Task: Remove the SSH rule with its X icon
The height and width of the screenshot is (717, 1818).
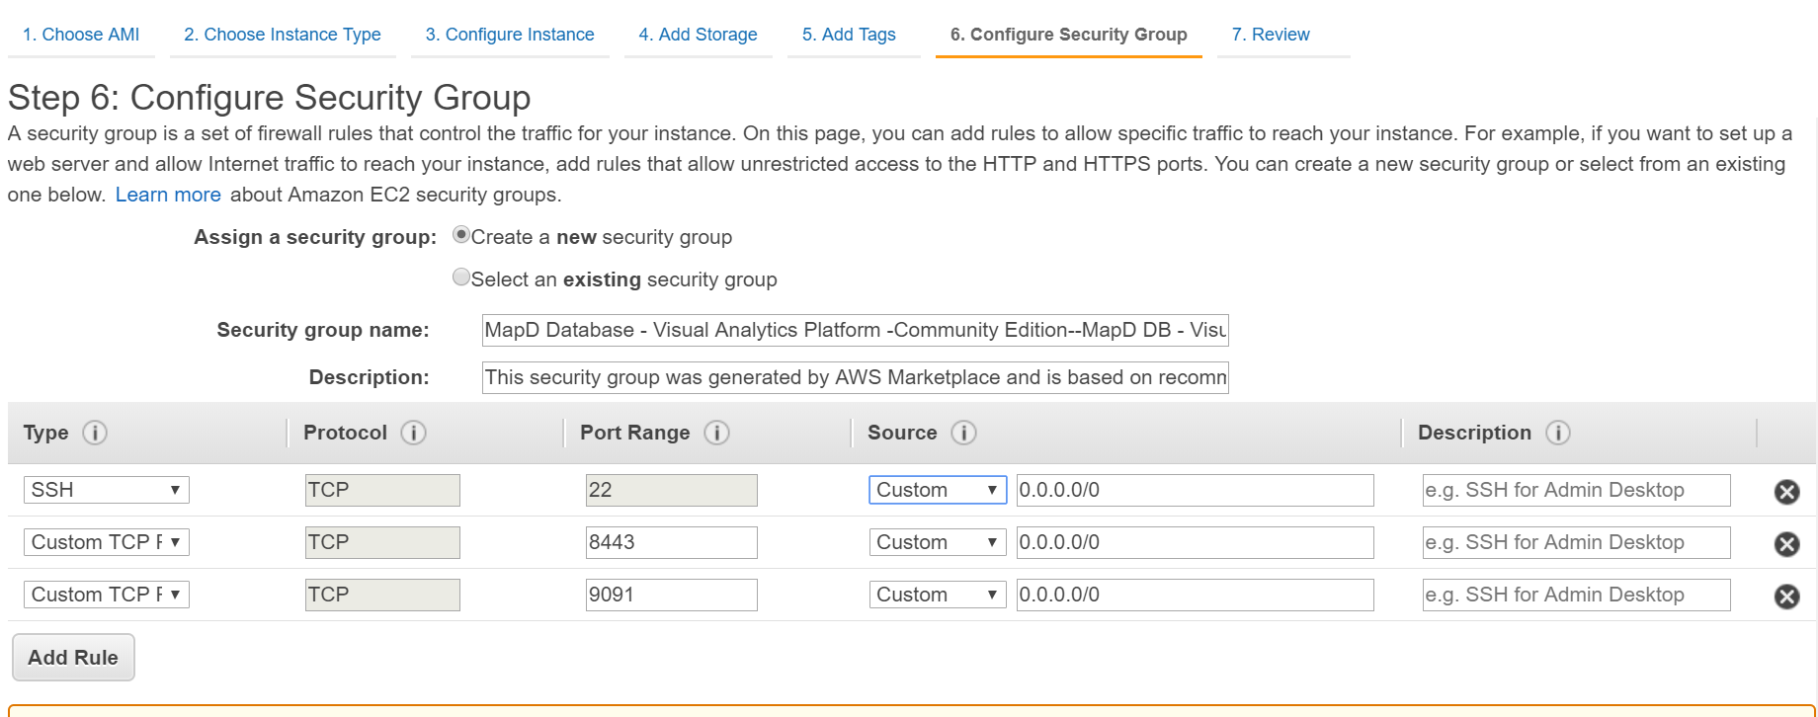Action: [1786, 492]
